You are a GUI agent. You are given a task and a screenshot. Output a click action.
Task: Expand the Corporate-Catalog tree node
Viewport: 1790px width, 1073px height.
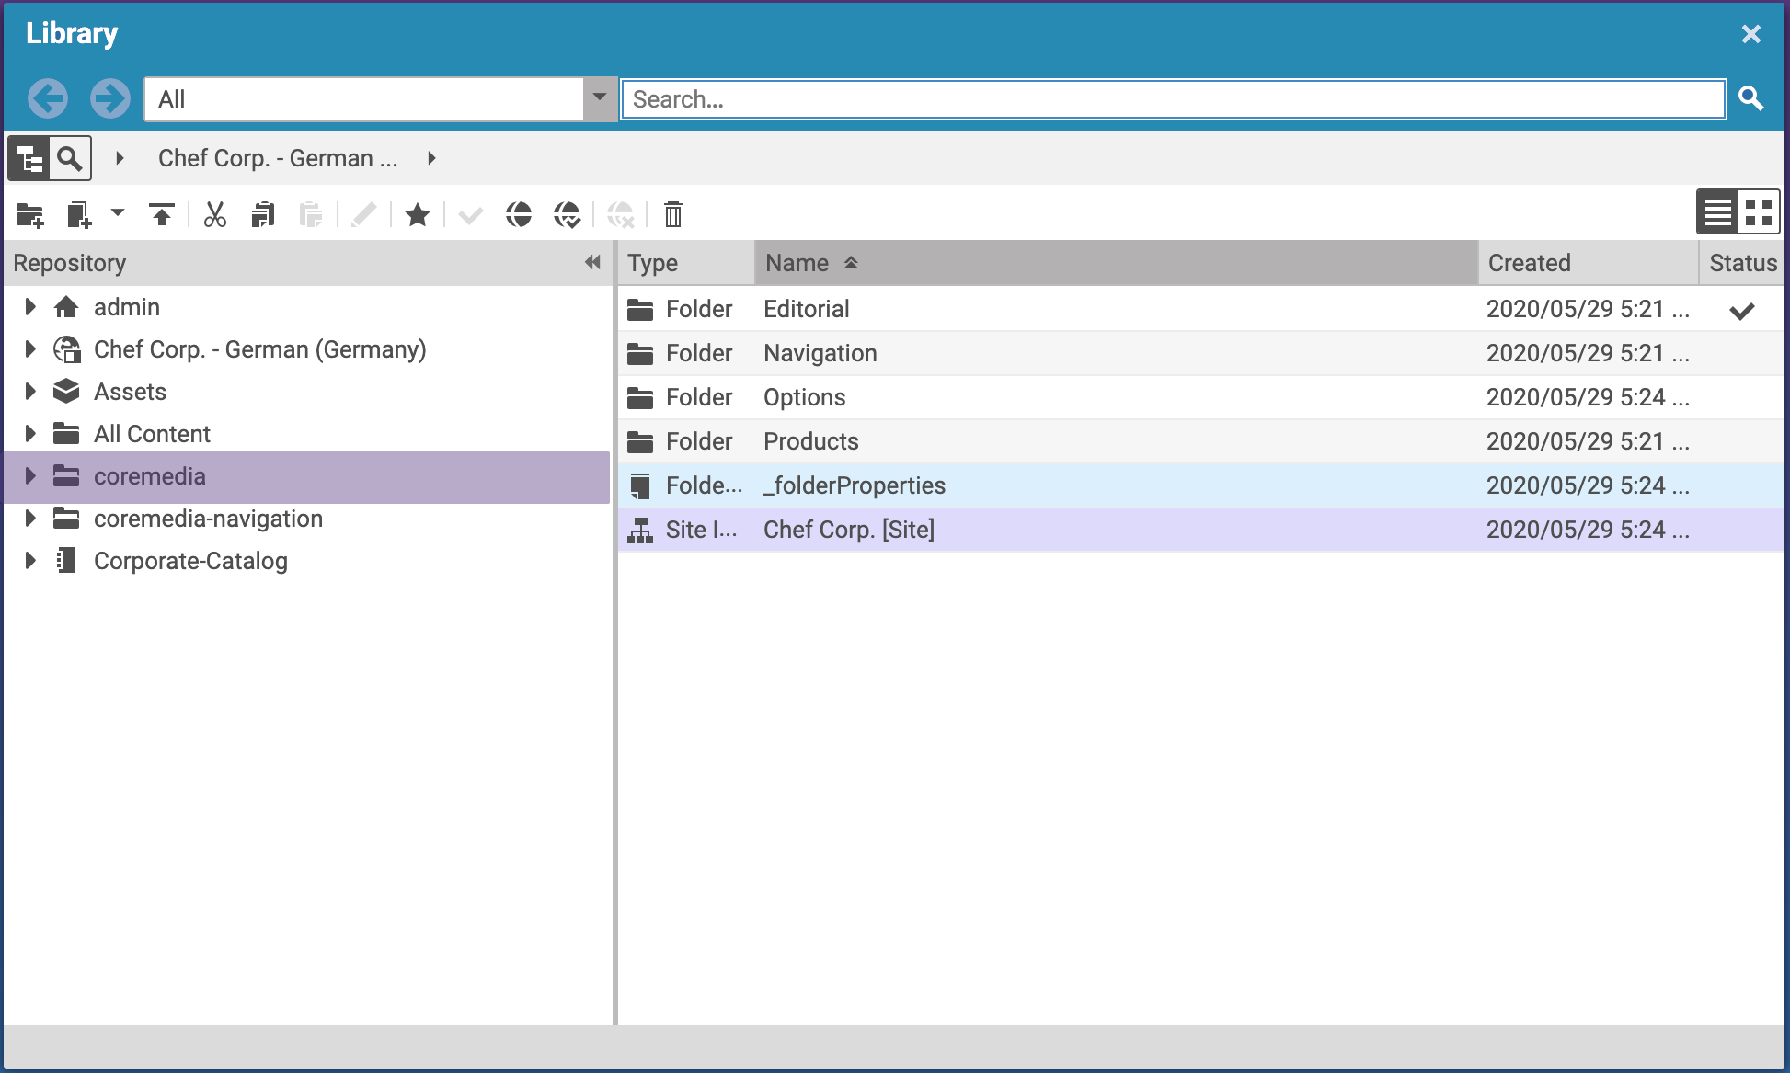point(29,561)
